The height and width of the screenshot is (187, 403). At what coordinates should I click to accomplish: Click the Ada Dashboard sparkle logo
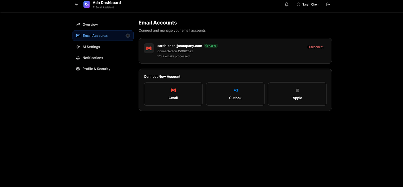tap(87, 4)
